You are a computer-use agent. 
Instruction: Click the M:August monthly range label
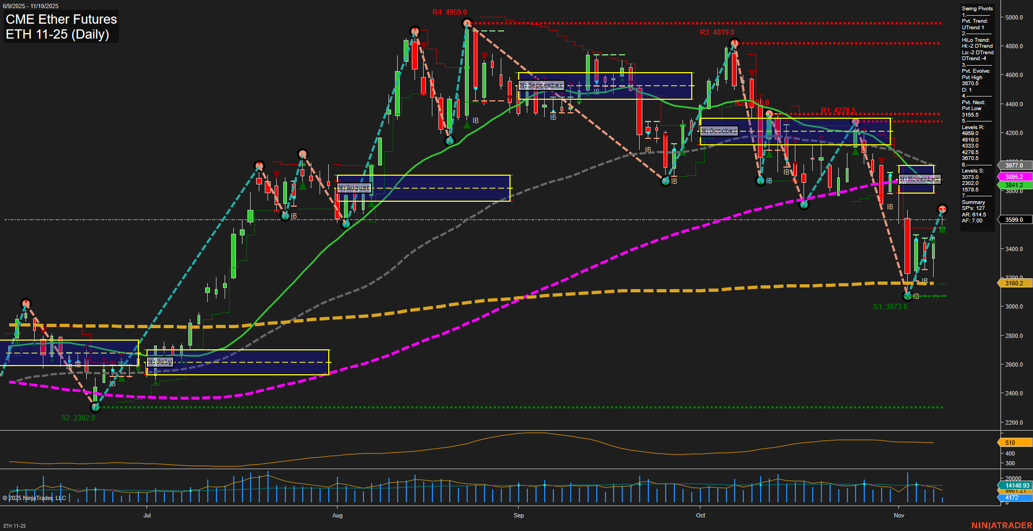point(354,188)
